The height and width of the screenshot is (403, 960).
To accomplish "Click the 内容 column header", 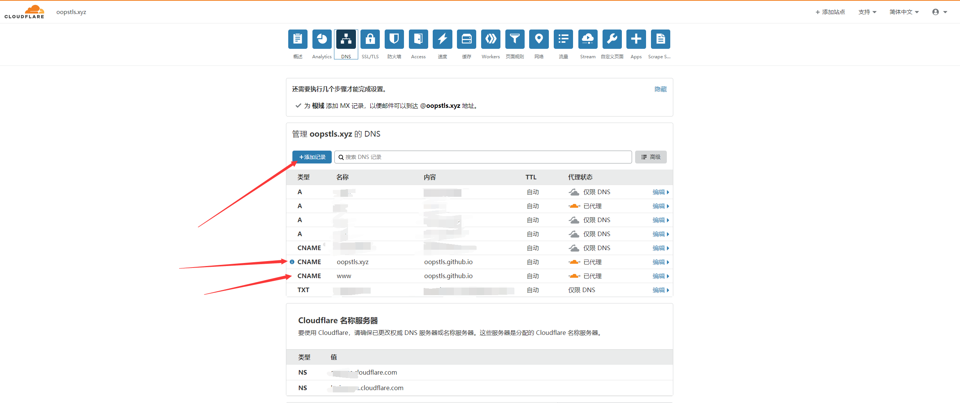I will coord(430,177).
